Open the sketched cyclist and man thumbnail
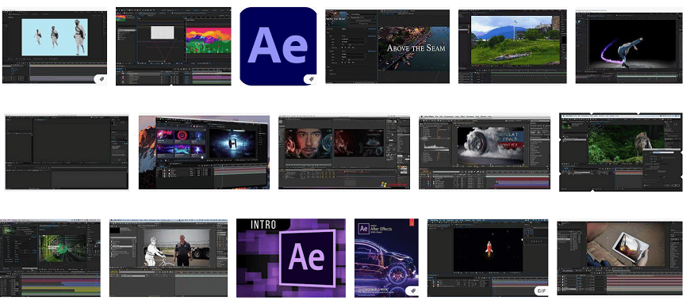 tap(169, 258)
